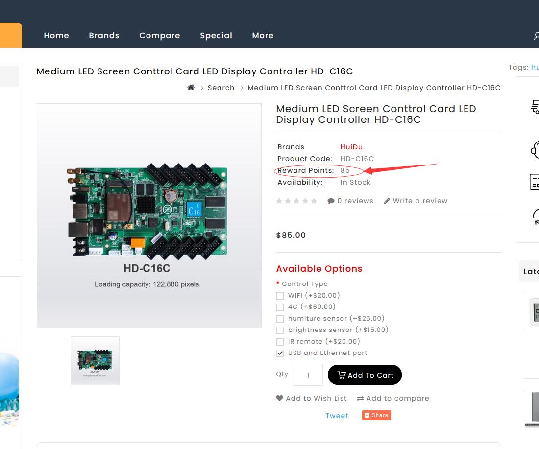Click the comment bubble icon beside 0 reviews

coord(331,201)
